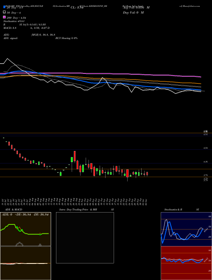Click the tallest red candlestick near 4.54

tap(75, 156)
